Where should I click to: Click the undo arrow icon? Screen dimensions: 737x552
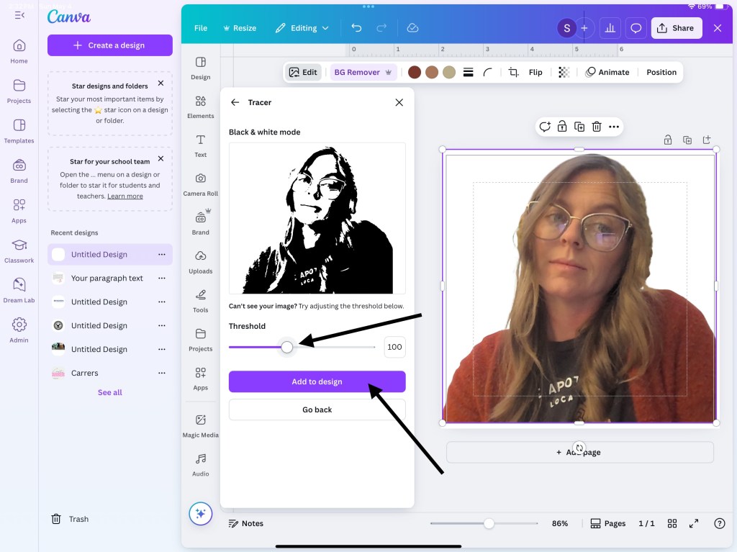356,28
